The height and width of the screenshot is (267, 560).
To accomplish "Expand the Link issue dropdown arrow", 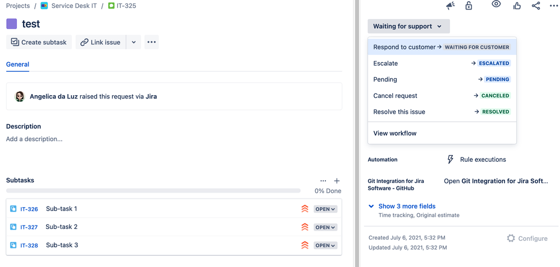I will [134, 42].
